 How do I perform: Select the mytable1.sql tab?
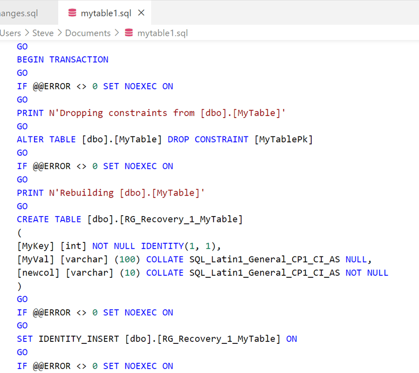click(104, 14)
